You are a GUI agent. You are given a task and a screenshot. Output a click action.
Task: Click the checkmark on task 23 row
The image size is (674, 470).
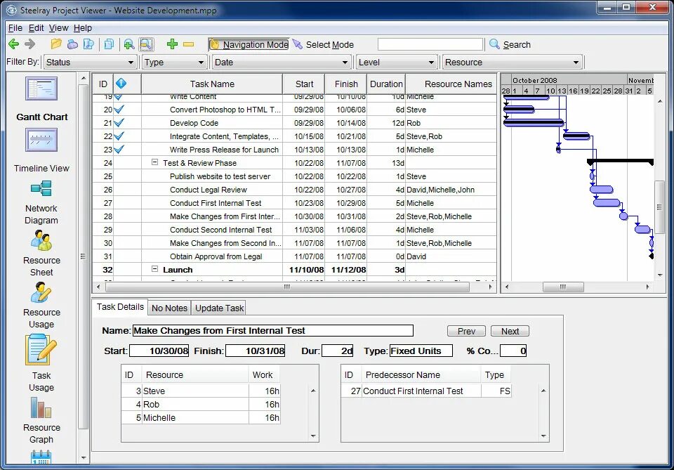119,150
